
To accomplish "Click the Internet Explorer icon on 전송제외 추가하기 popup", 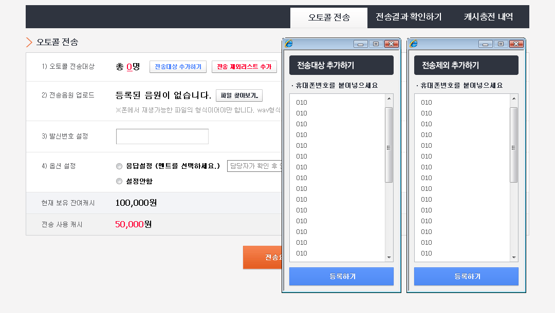I will pos(414,44).
